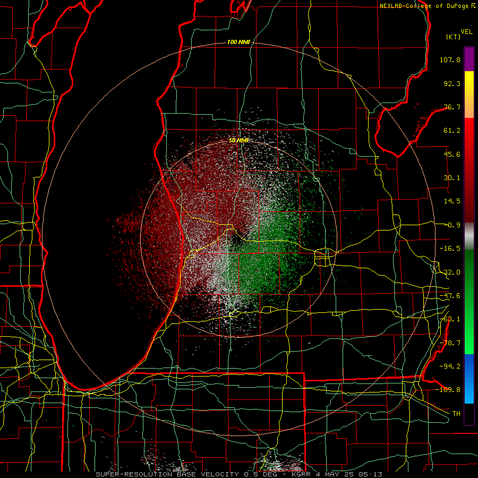Click the -0.9 legend value
The image size is (478, 478).
(x=452, y=225)
